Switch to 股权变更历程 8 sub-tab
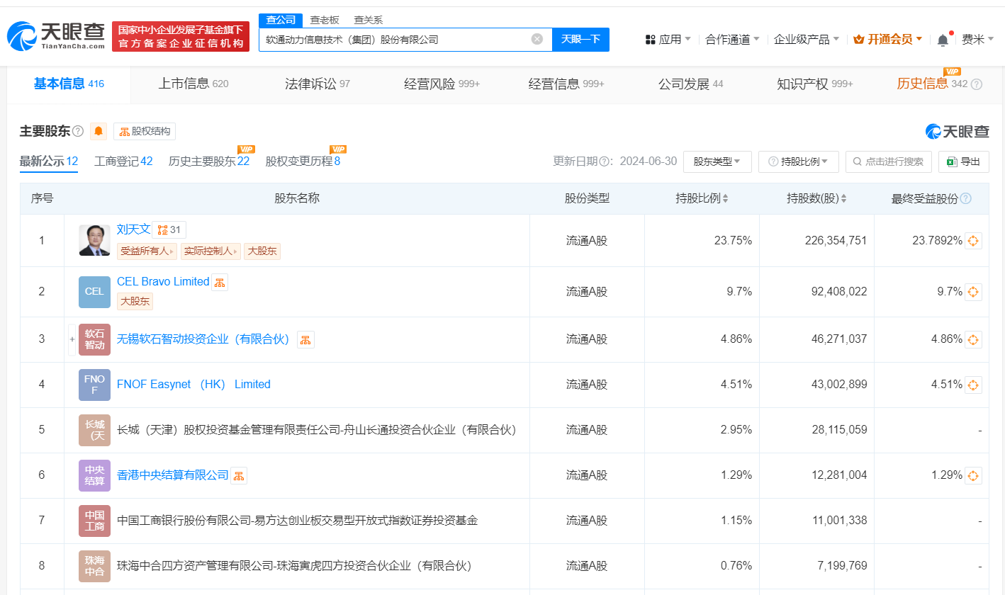The width and height of the screenshot is (1005, 595). [303, 161]
